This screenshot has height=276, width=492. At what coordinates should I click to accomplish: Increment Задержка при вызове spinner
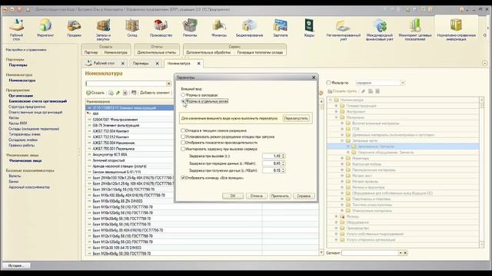pyautogui.click(x=284, y=155)
